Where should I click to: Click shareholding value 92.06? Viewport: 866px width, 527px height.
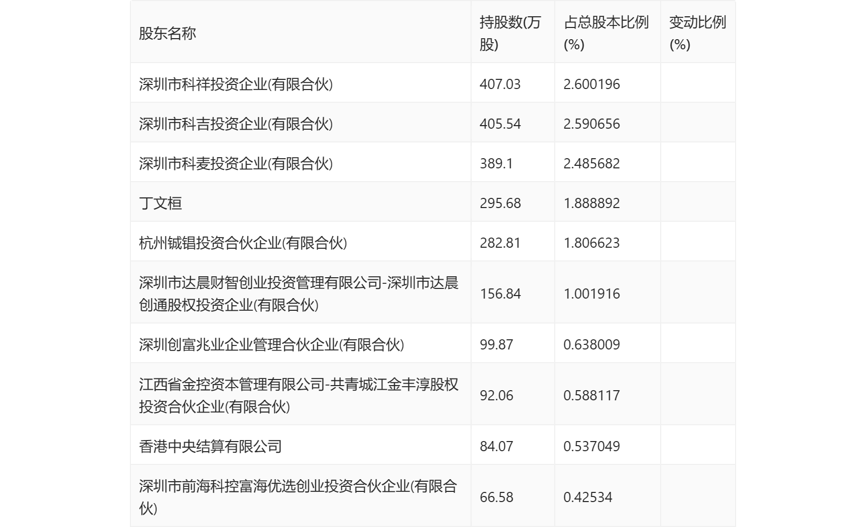coord(496,395)
